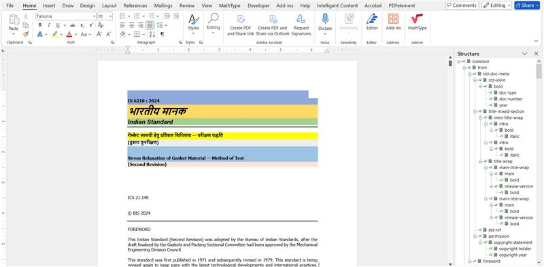Toggle Bold formatting
Screen dimensions: 544x267
pyautogui.click(x=40, y=25)
